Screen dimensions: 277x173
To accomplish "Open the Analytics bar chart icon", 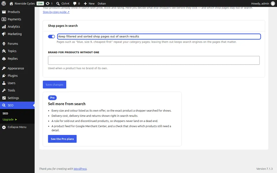I will [4, 27].
